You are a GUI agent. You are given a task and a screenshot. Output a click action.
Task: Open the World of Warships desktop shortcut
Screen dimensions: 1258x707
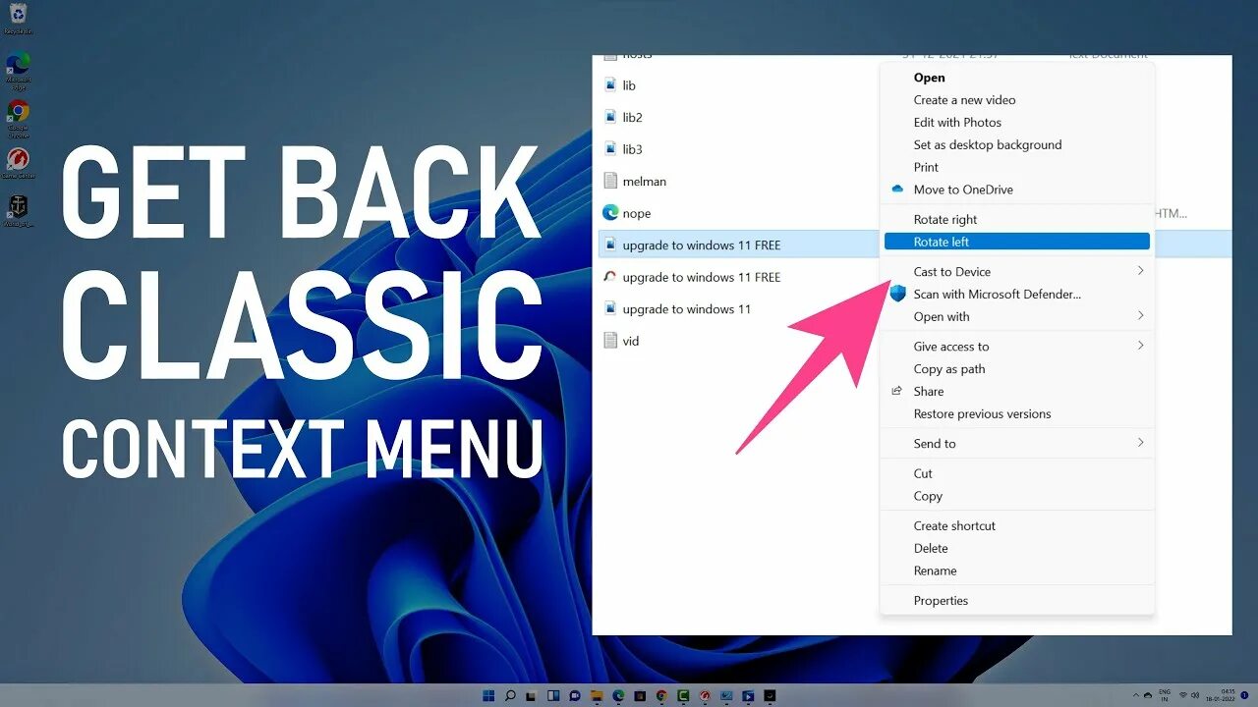click(x=18, y=210)
